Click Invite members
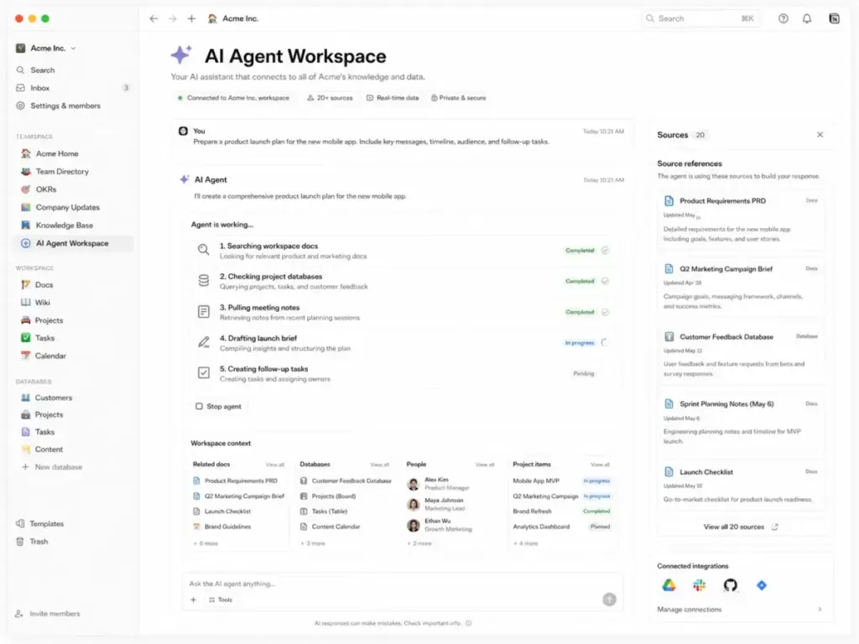This screenshot has width=859, height=644. coord(48,614)
